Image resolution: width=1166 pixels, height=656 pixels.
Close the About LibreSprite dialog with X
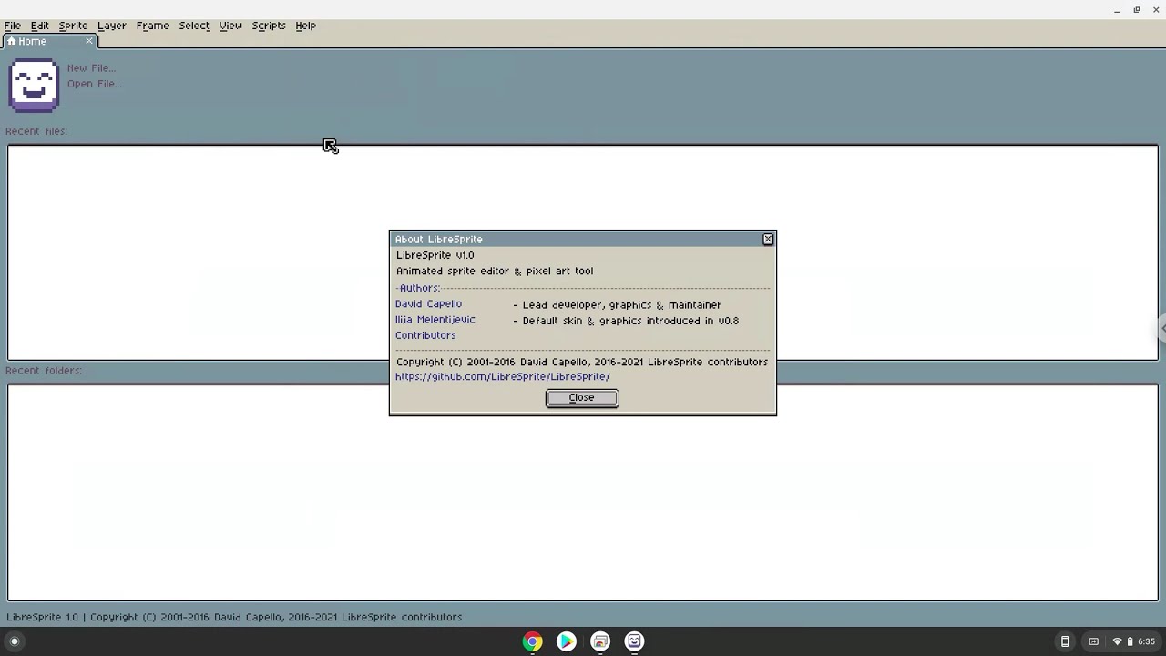(768, 239)
